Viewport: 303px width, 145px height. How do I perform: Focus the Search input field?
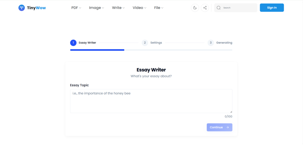coord(236,8)
